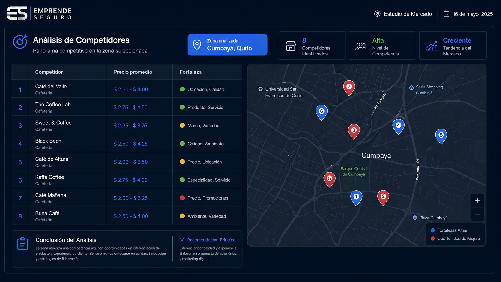Screen dimensions: 501x282
Task: Click the Recomendación Principal link
Action: click(x=212, y=240)
